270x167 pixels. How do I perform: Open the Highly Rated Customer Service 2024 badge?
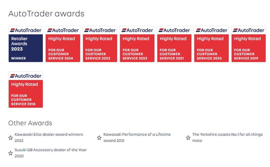[x=63, y=44]
